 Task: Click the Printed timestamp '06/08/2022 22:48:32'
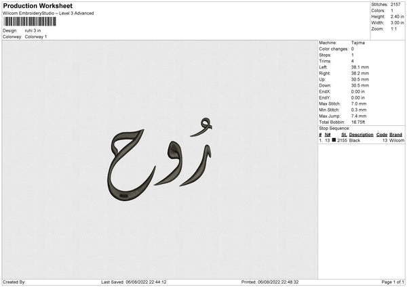pyautogui.click(x=278, y=282)
